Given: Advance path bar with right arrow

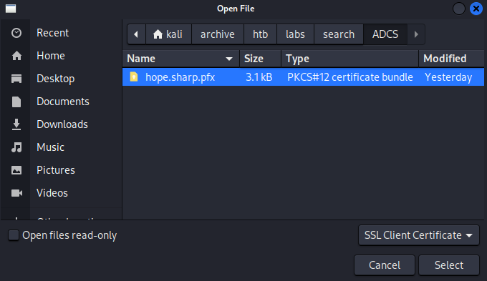Looking at the screenshot, I should pyautogui.click(x=416, y=34).
